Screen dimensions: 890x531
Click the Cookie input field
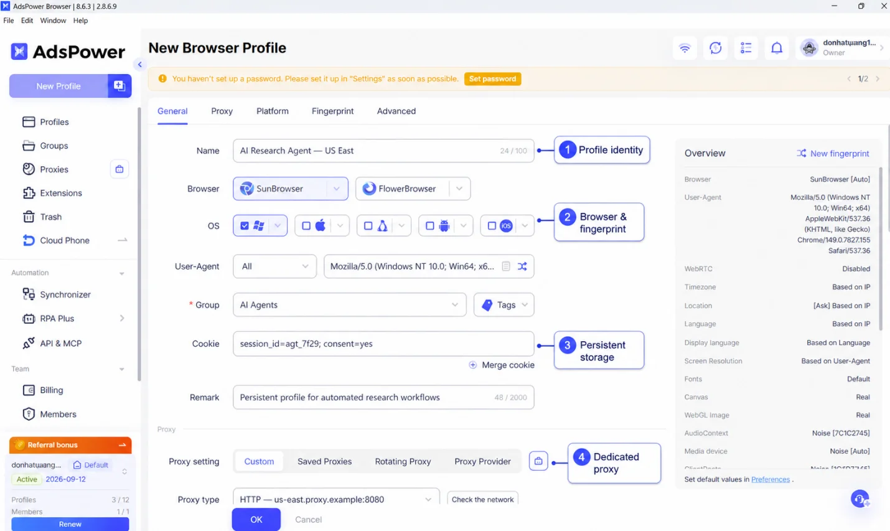[383, 344]
